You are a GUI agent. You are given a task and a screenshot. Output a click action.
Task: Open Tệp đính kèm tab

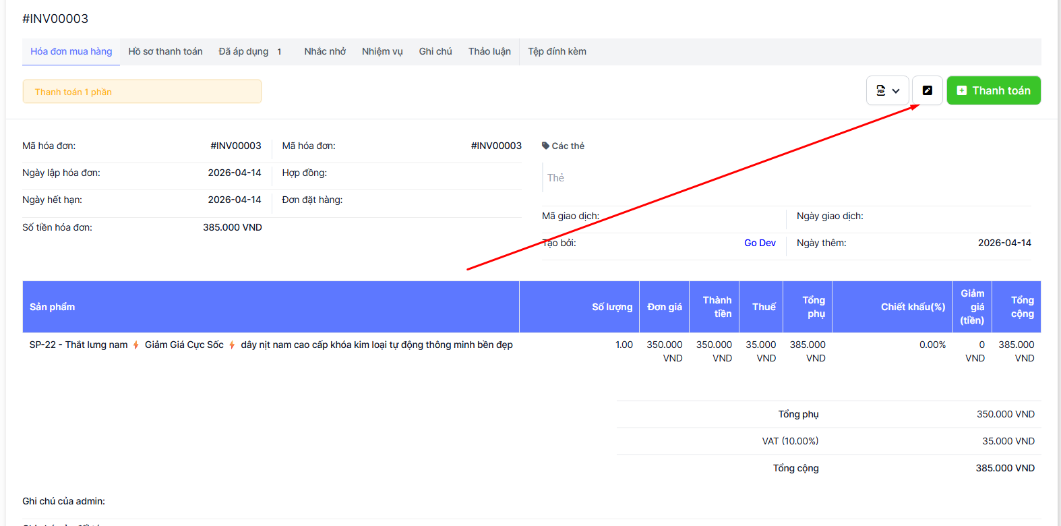click(x=557, y=51)
